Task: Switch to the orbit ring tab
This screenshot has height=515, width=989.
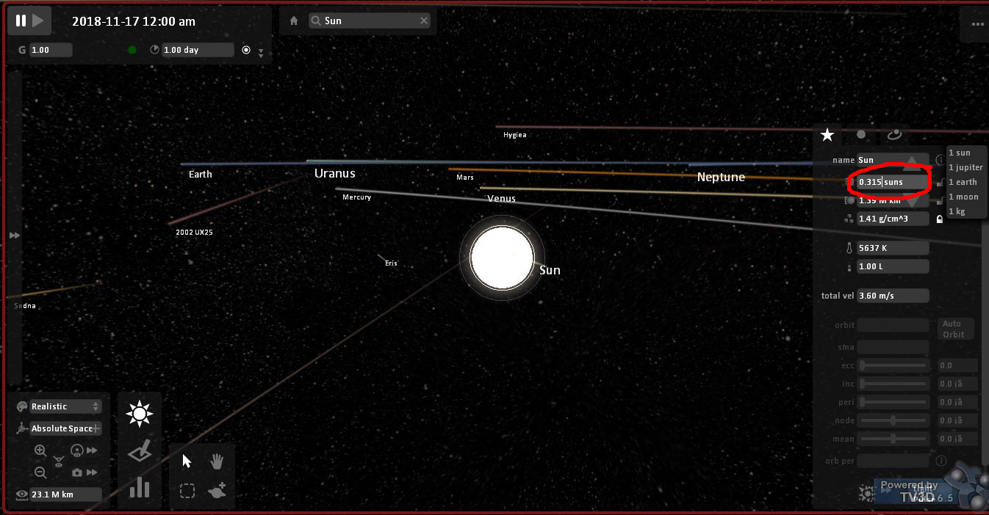Action: click(894, 135)
